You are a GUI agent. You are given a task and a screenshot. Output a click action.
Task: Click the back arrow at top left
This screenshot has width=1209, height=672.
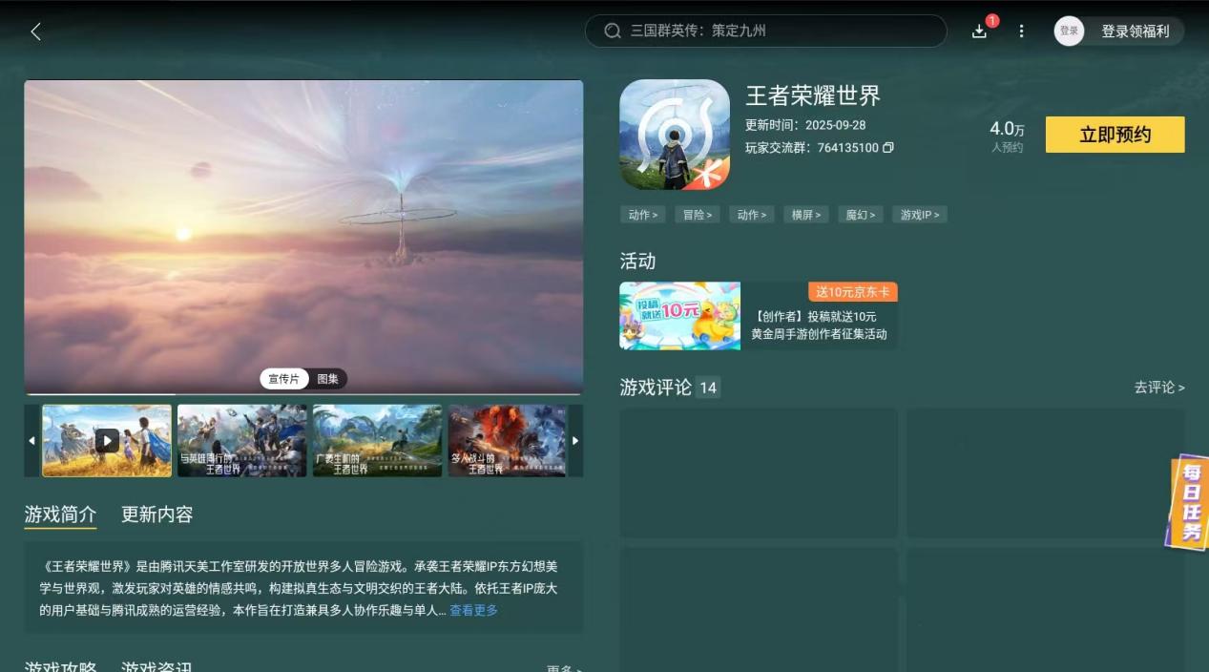35,31
